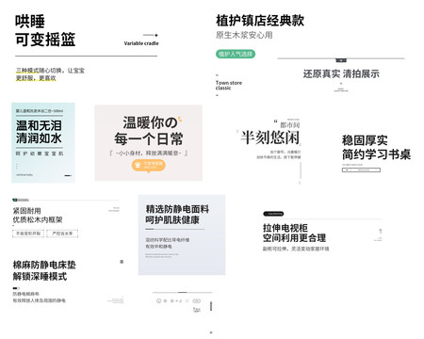Viewport: 424px width, 339px height.
Task: Click the oval pill icon in the bottom icon row
Action: [x=197, y=300]
